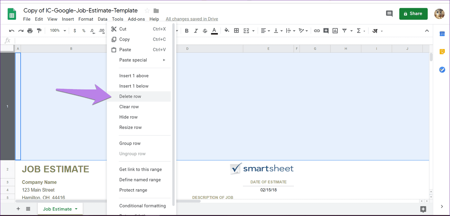Toggle strikethrough formatting
Viewport: 450px width, 216px height.
[205, 31]
